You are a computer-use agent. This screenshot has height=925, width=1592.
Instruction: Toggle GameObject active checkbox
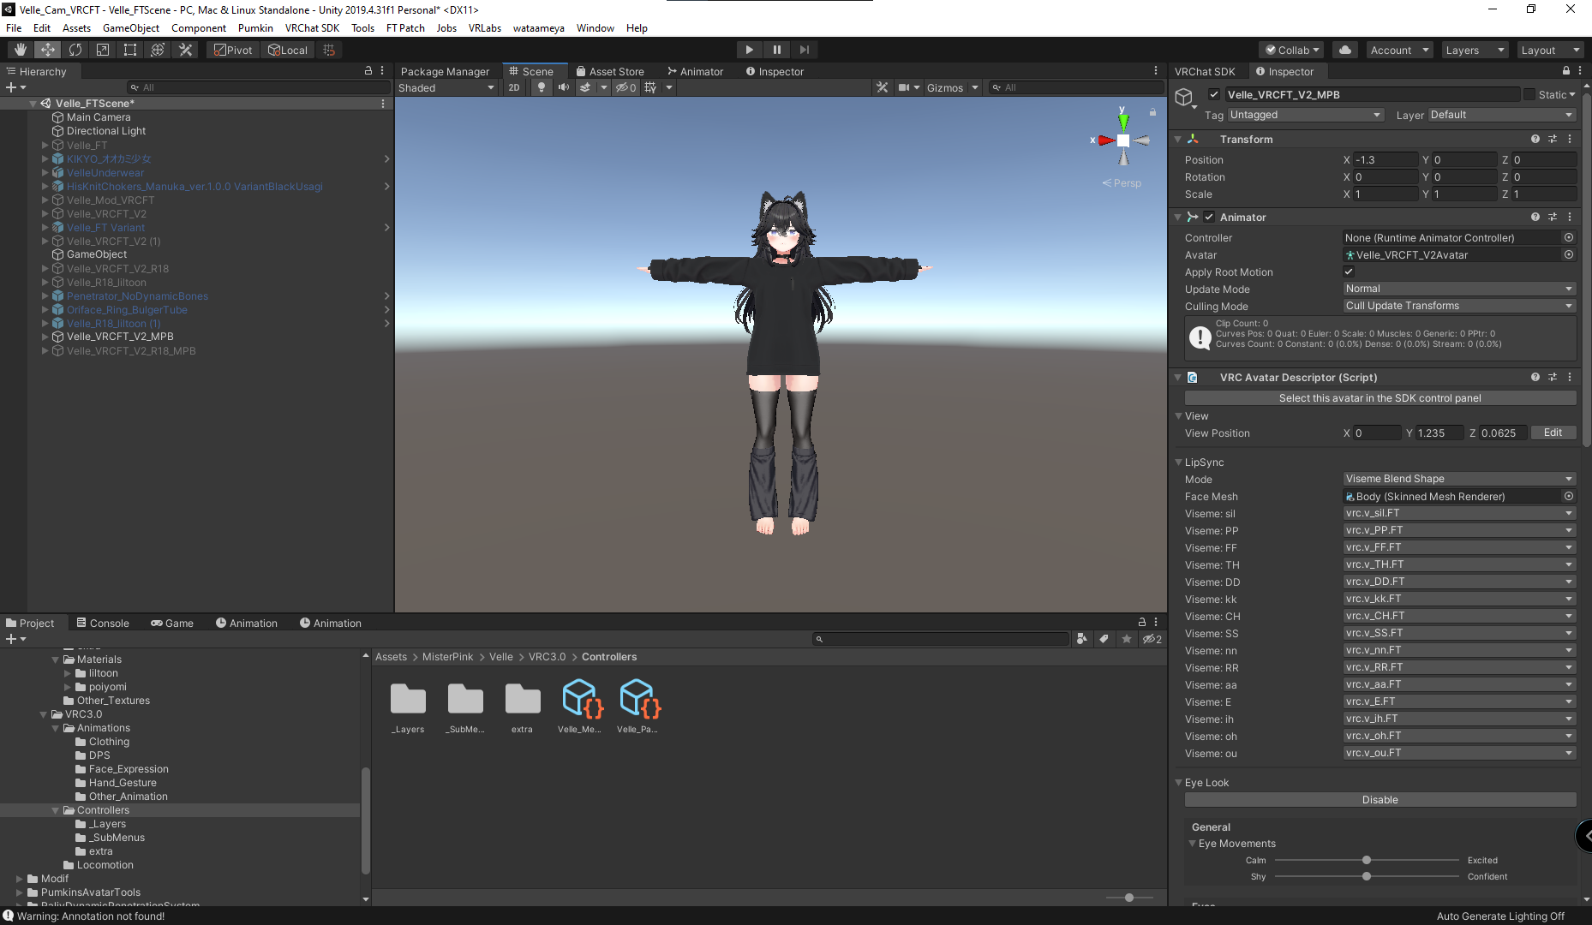click(1214, 94)
